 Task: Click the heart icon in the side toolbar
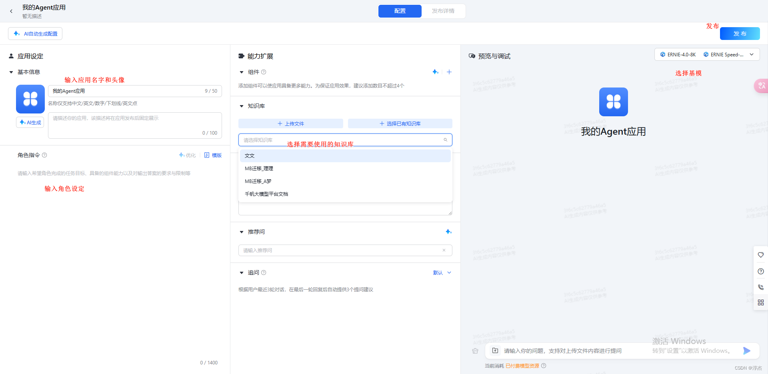[x=761, y=255]
